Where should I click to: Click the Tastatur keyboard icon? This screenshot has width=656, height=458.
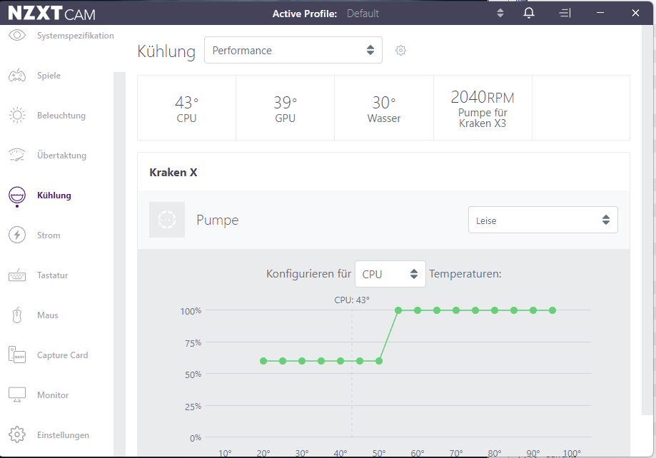(17, 275)
